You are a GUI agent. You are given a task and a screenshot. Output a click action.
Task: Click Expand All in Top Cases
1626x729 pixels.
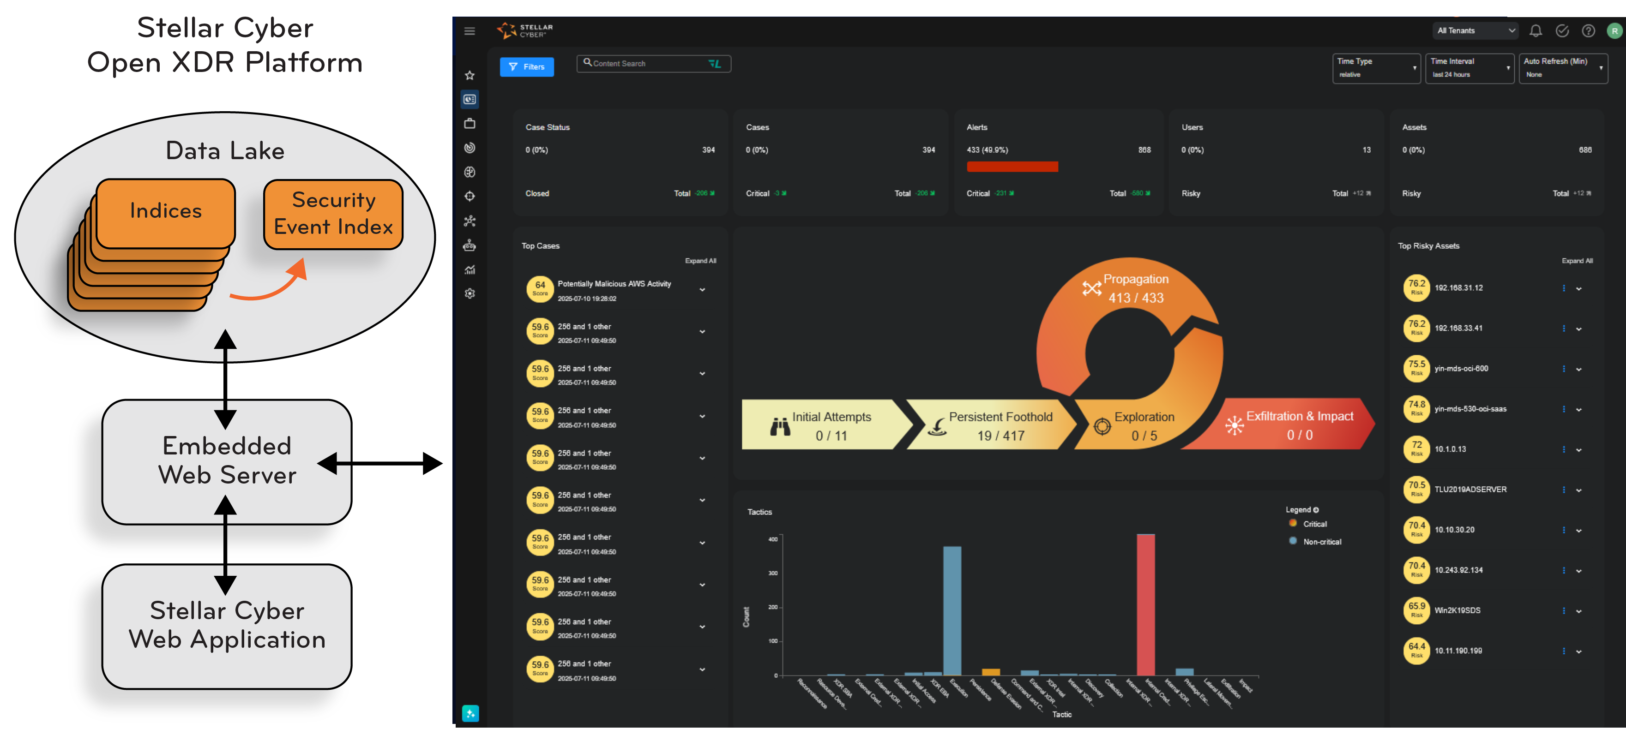click(x=700, y=261)
